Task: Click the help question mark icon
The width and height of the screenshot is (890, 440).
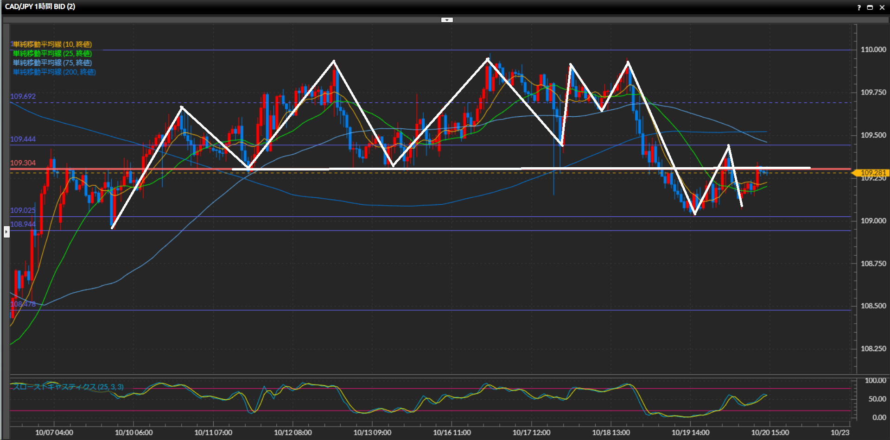Action: click(x=859, y=7)
